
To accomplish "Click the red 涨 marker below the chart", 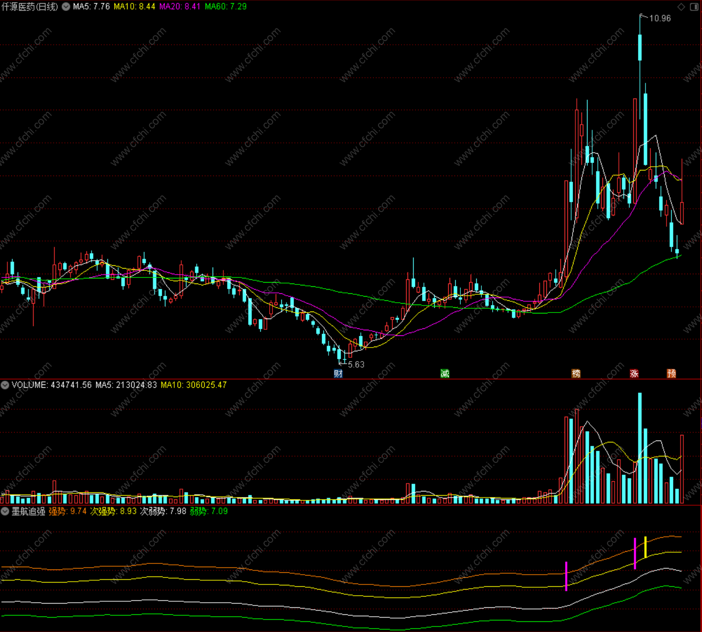I will pos(634,373).
